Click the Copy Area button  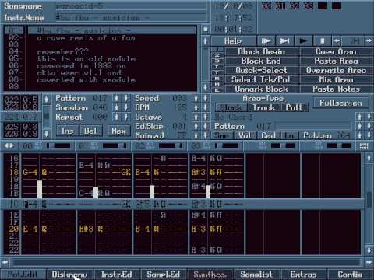point(336,51)
